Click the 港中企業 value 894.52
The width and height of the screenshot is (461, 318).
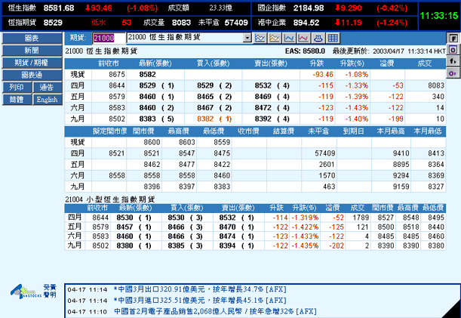pyautogui.click(x=306, y=23)
